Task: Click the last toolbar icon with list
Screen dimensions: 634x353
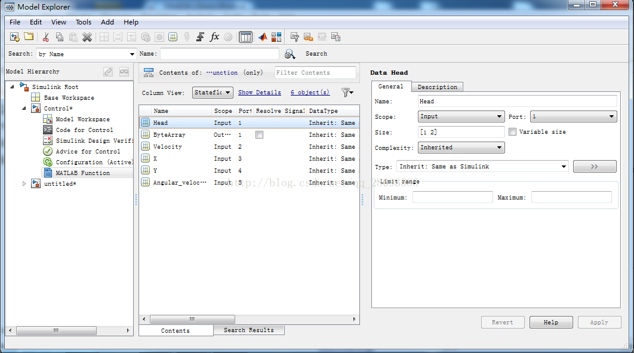Action: coord(336,37)
